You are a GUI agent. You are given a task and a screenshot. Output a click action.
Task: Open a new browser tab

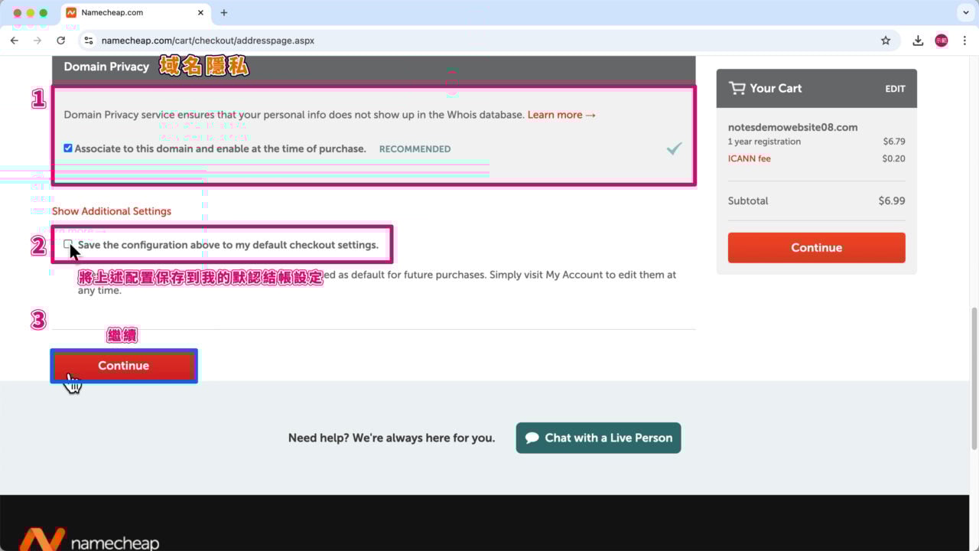point(224,13)
